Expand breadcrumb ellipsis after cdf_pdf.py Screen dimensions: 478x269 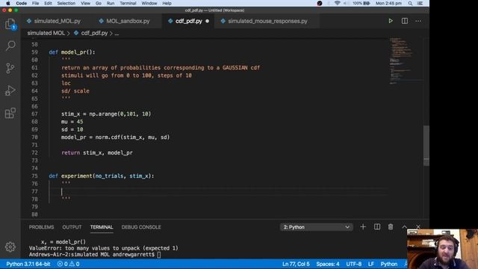pos(117,33)
